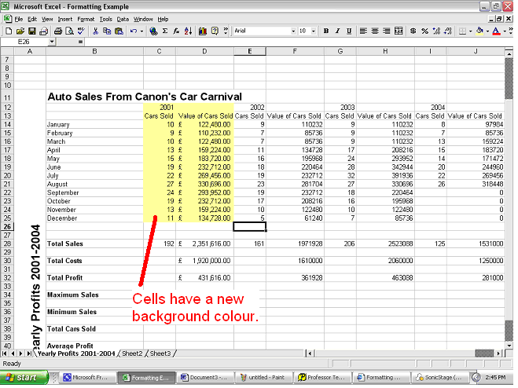
Task: Launch the Chart Wizard icon
Action: pos(202,31)
